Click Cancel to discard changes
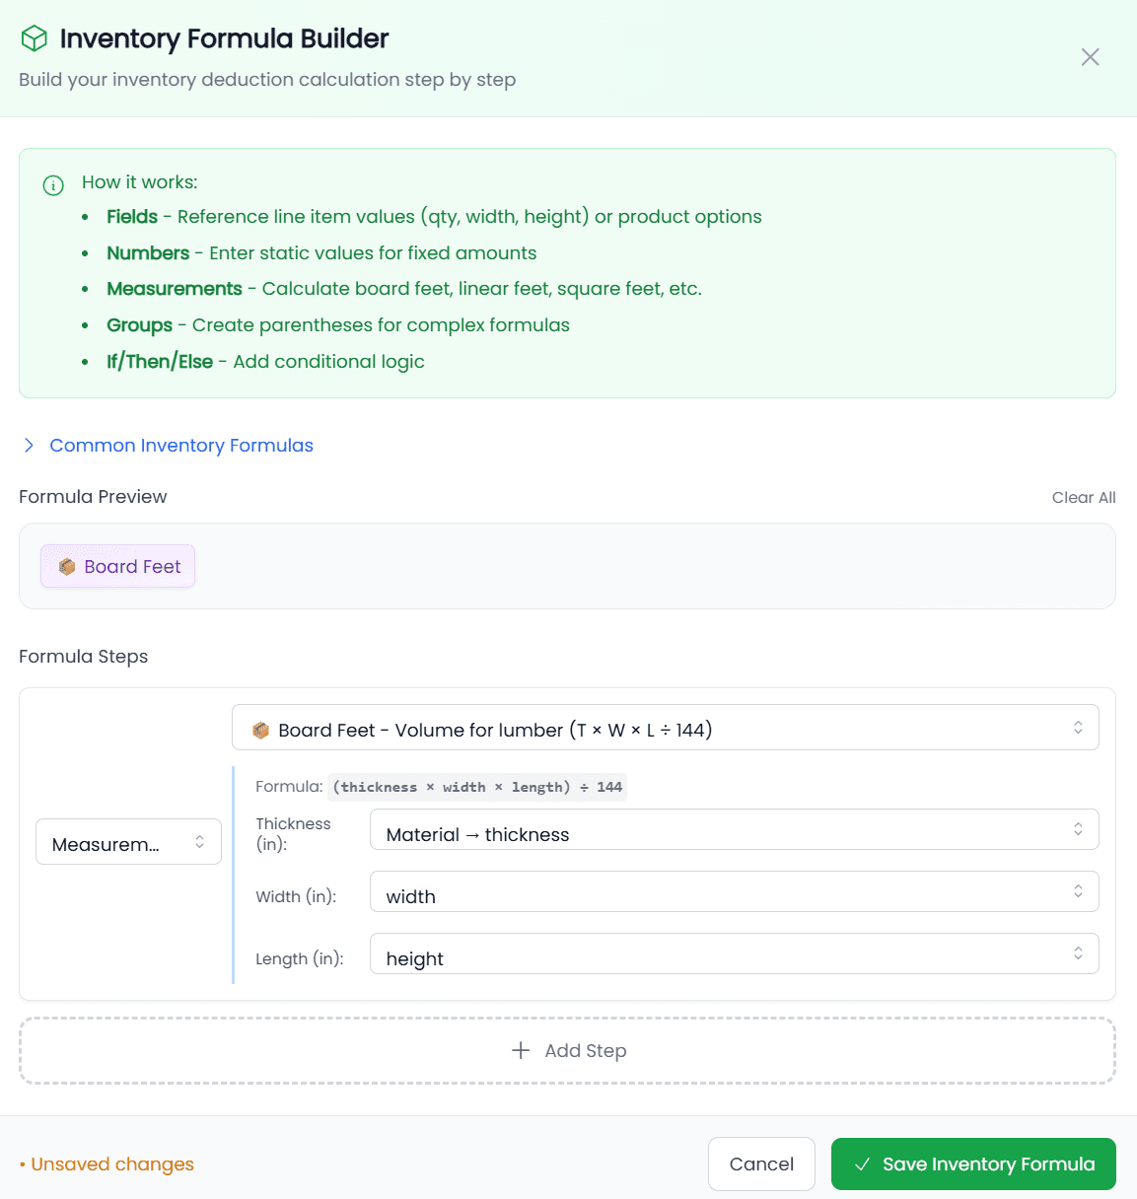Image resolution: width=1137 pixels, height=1199 pixels. click(x=761, y=1164)
